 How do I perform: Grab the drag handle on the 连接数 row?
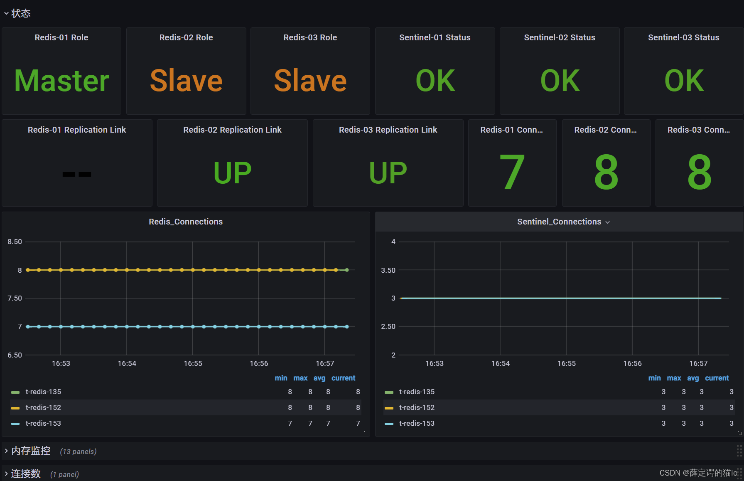pos(740,474)
